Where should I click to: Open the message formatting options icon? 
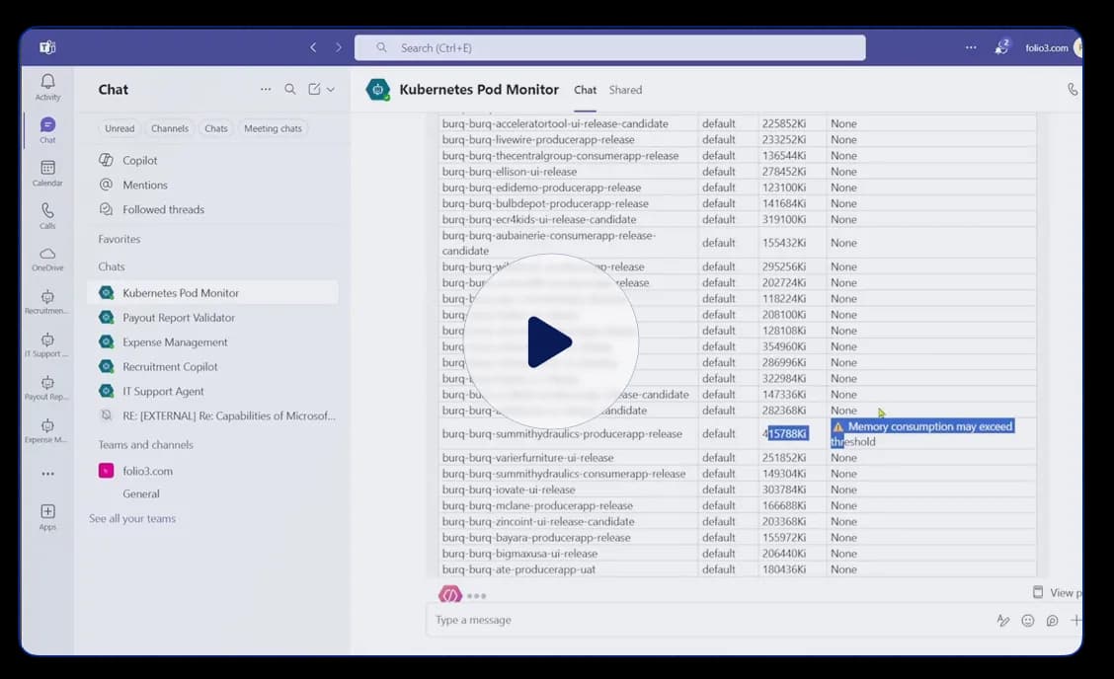[x=1003, y=621]
